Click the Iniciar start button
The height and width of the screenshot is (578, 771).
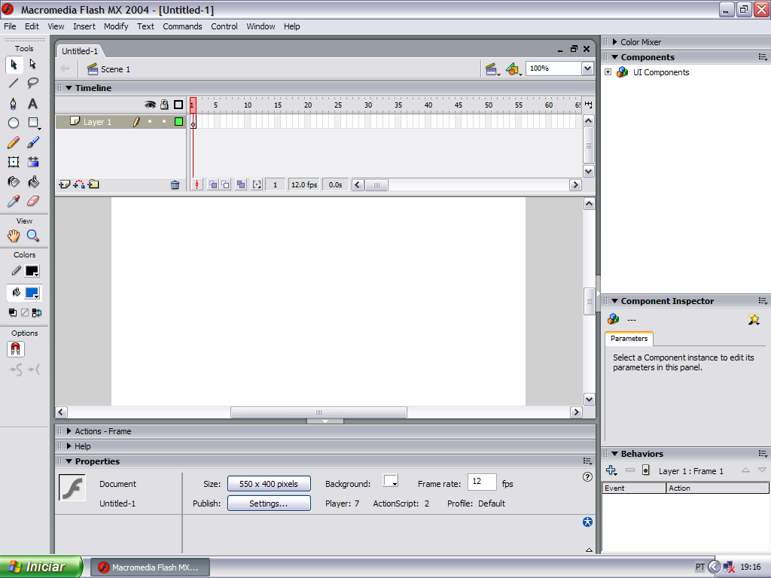pos(41,567)
